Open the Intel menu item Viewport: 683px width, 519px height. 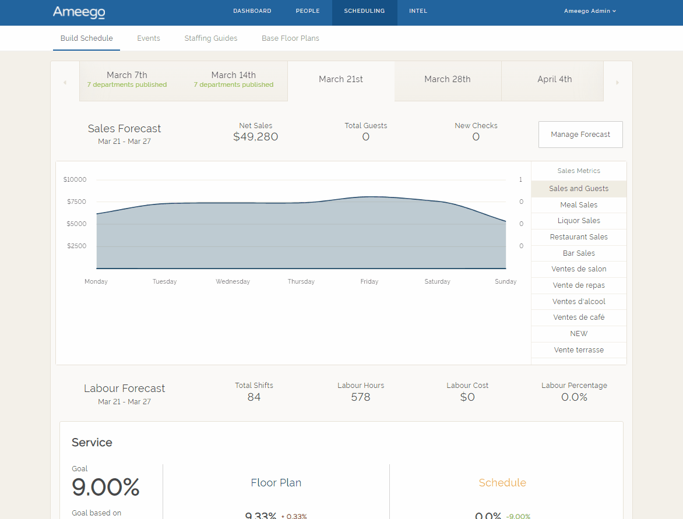click(418, 11)
